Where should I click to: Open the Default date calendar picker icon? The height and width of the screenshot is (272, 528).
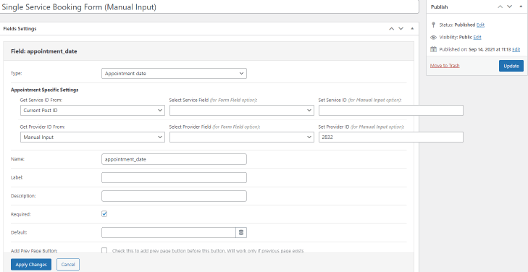pyautogui.click(x=241, y=232)
